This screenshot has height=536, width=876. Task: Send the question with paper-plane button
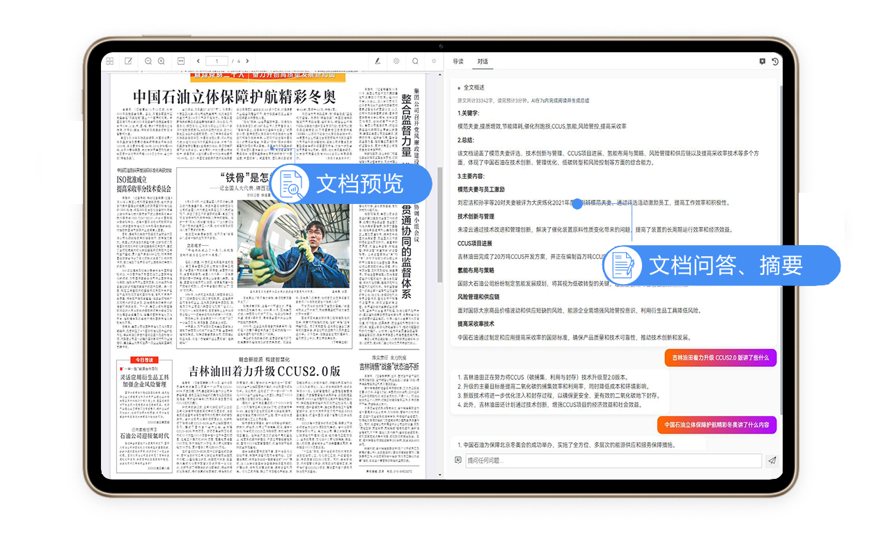pyautogui.click(x=772, y=460)
